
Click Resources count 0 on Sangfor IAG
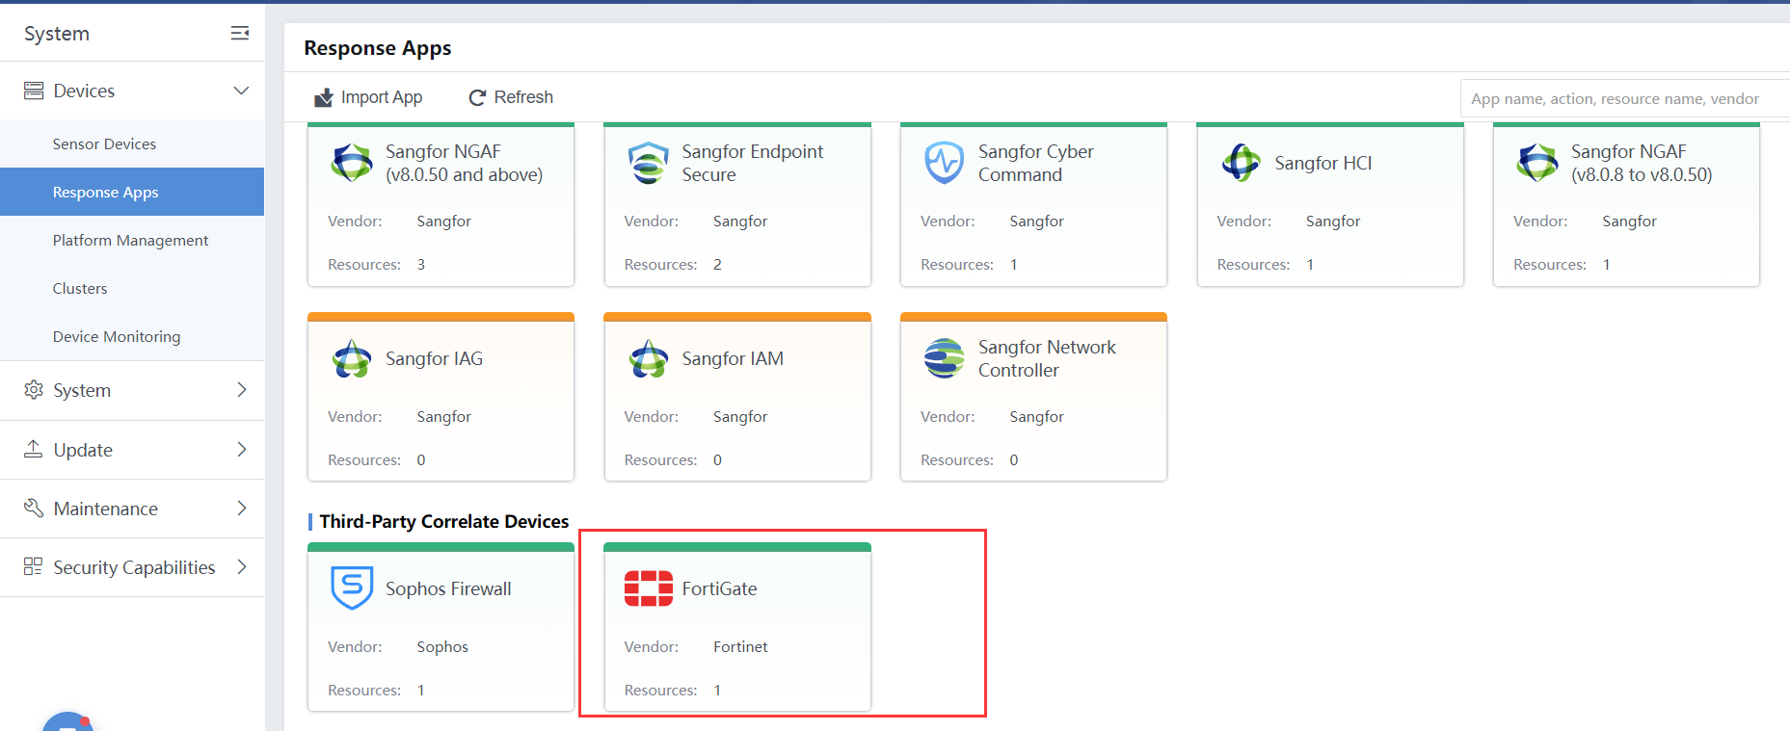[x=421, y=459]
